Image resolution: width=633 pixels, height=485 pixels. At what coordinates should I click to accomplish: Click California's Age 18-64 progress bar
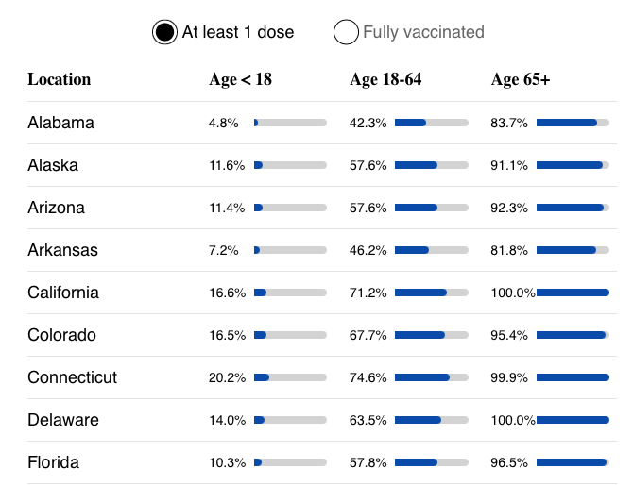coord(431,293)
